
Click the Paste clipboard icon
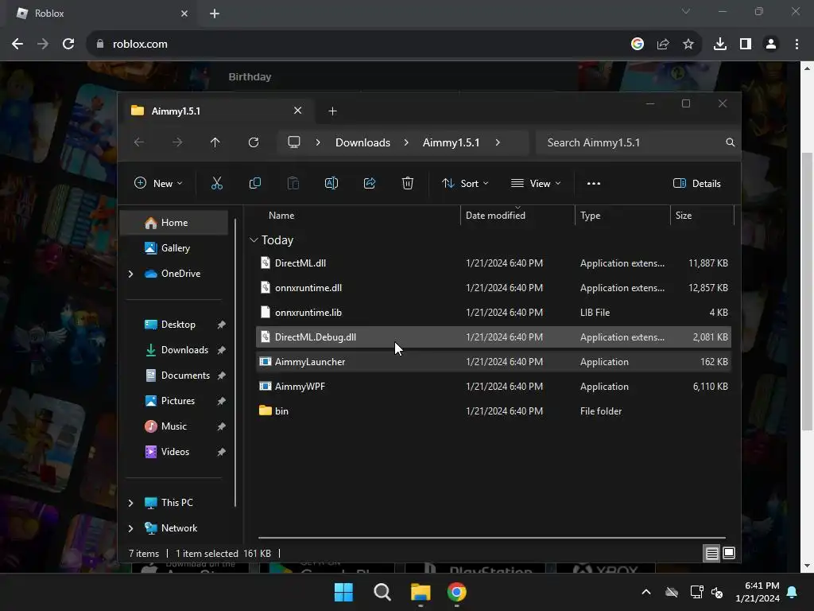pos(293,183)
